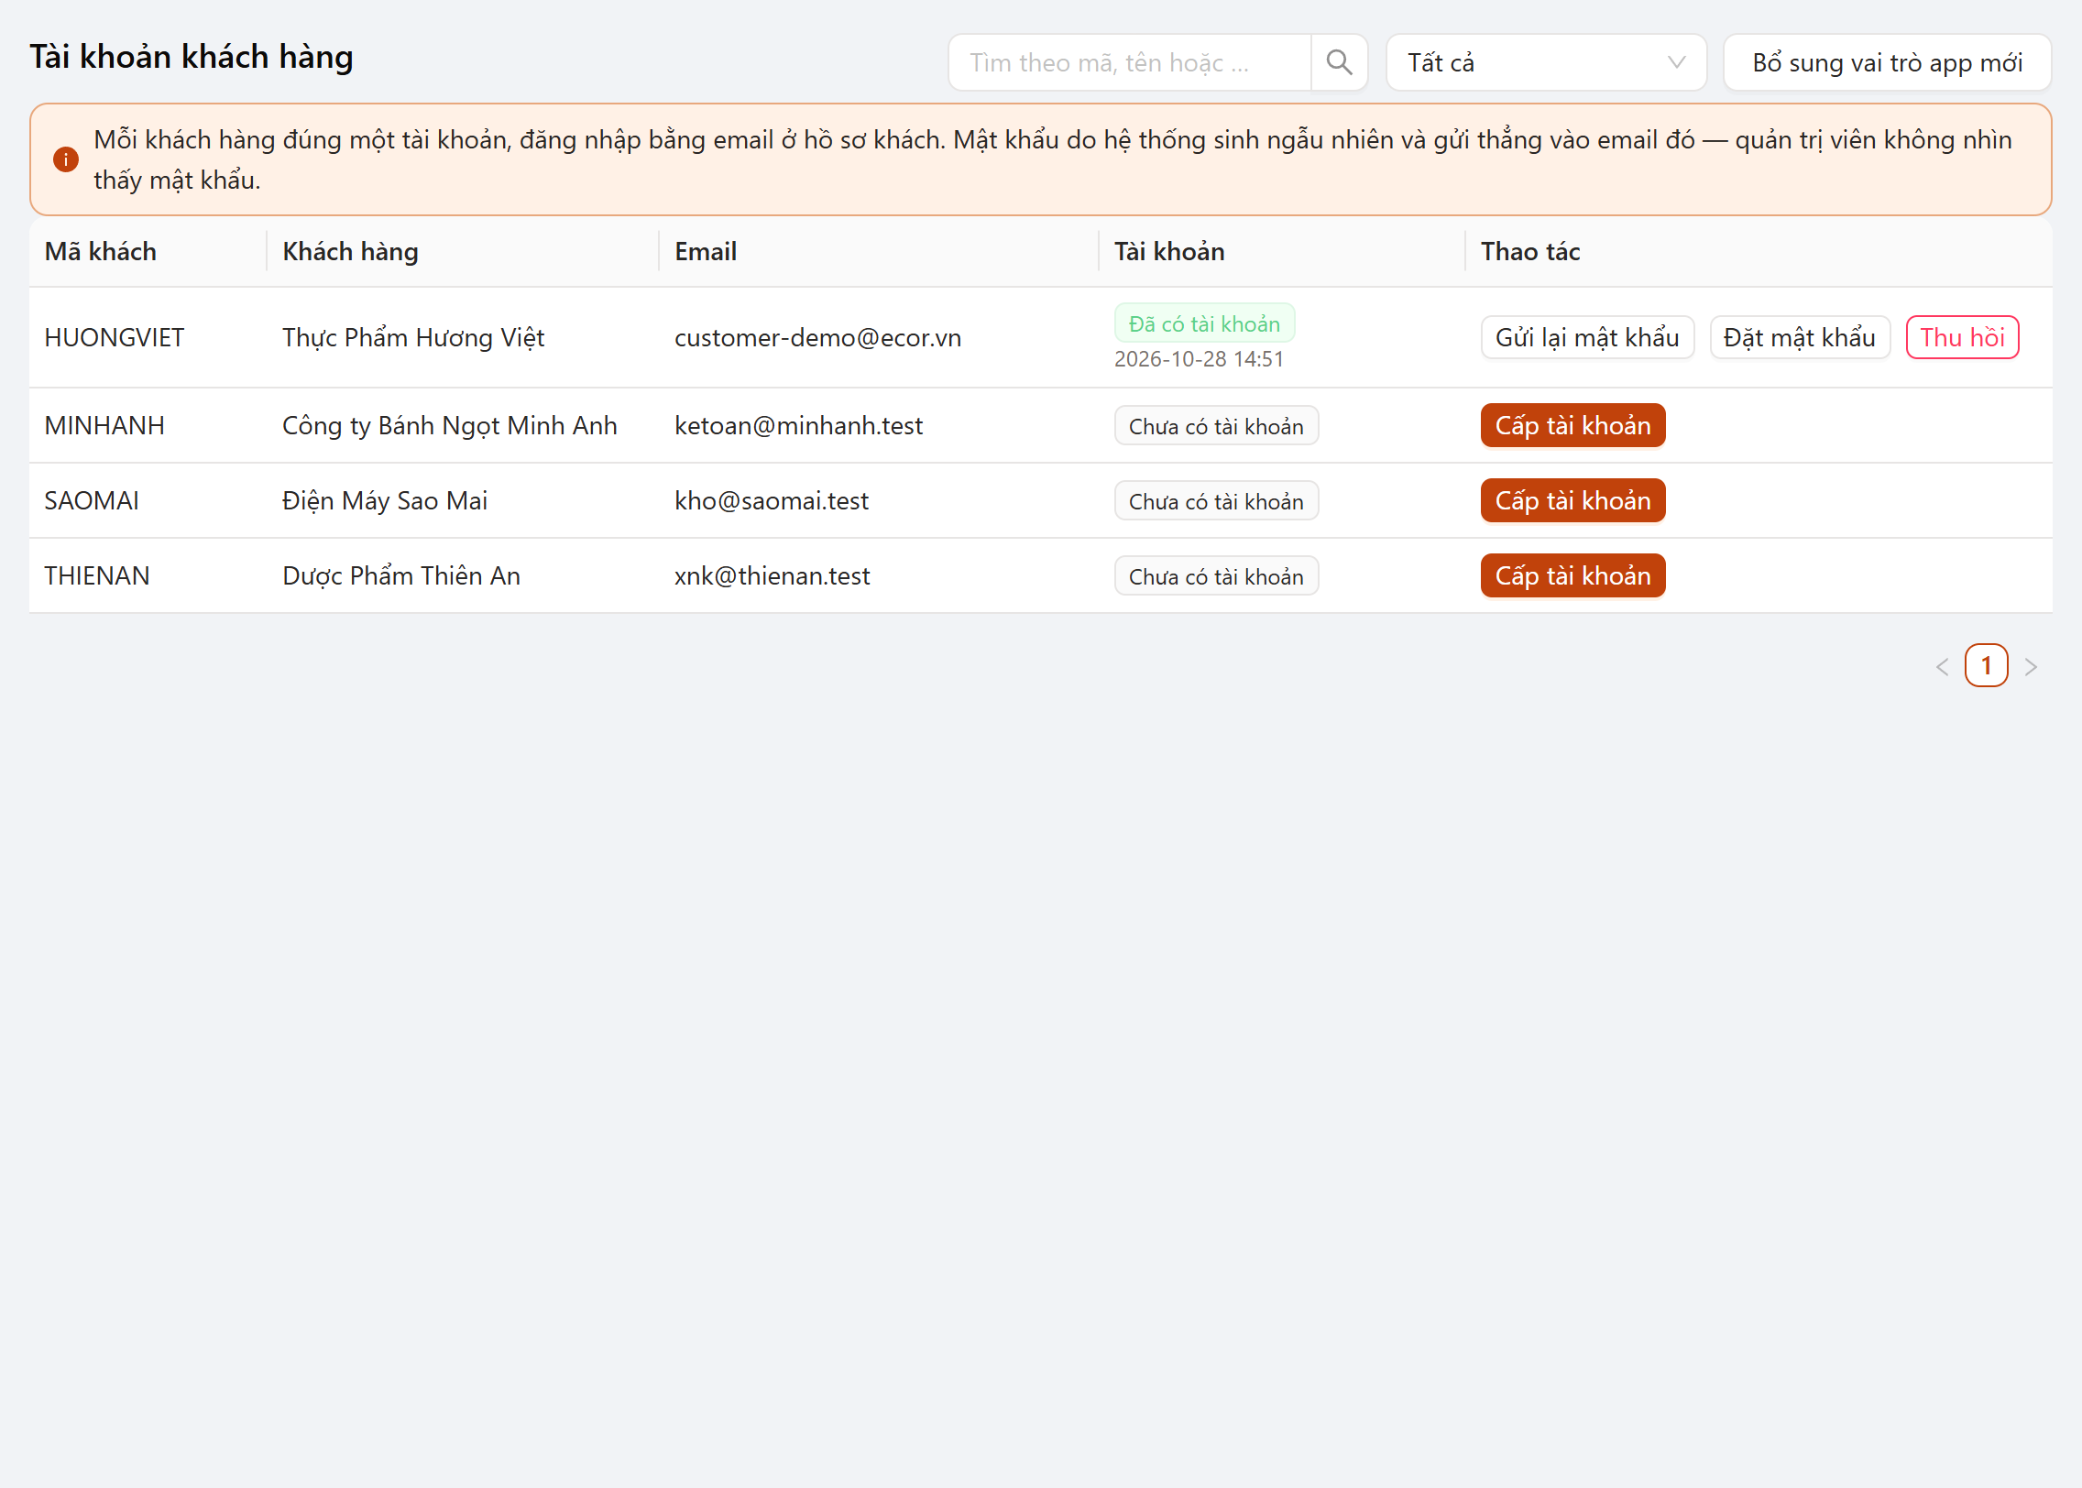The image size is (2082, 1488).
Task: Click 'Gửi lại mật khẩu' for HUONGVIET
Action: tap(1587, 337)
